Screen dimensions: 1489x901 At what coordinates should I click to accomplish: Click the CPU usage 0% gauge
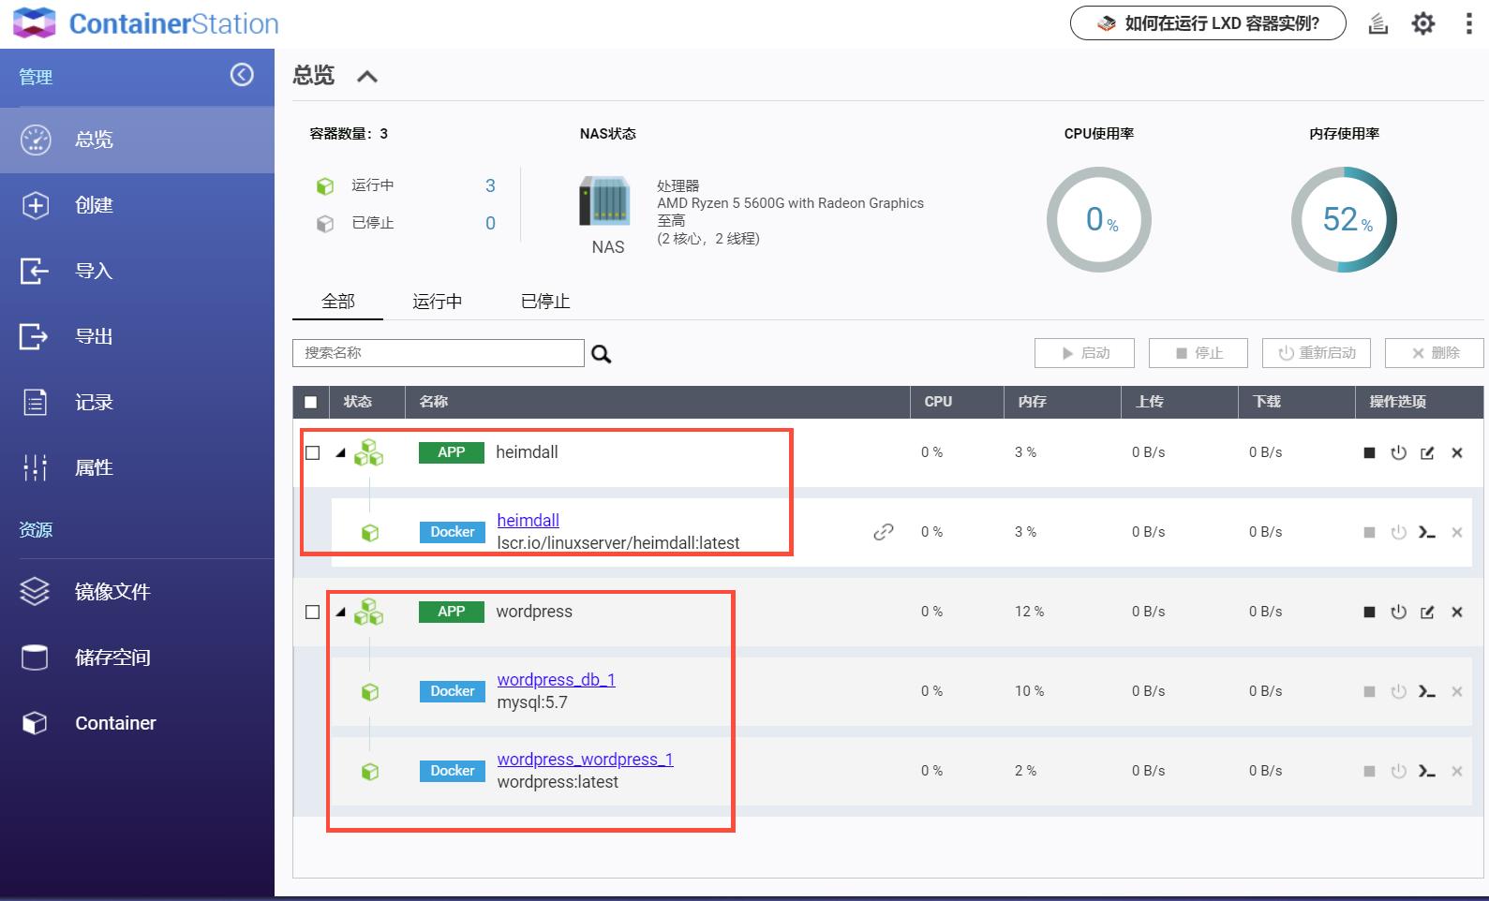coord(1098,220)
